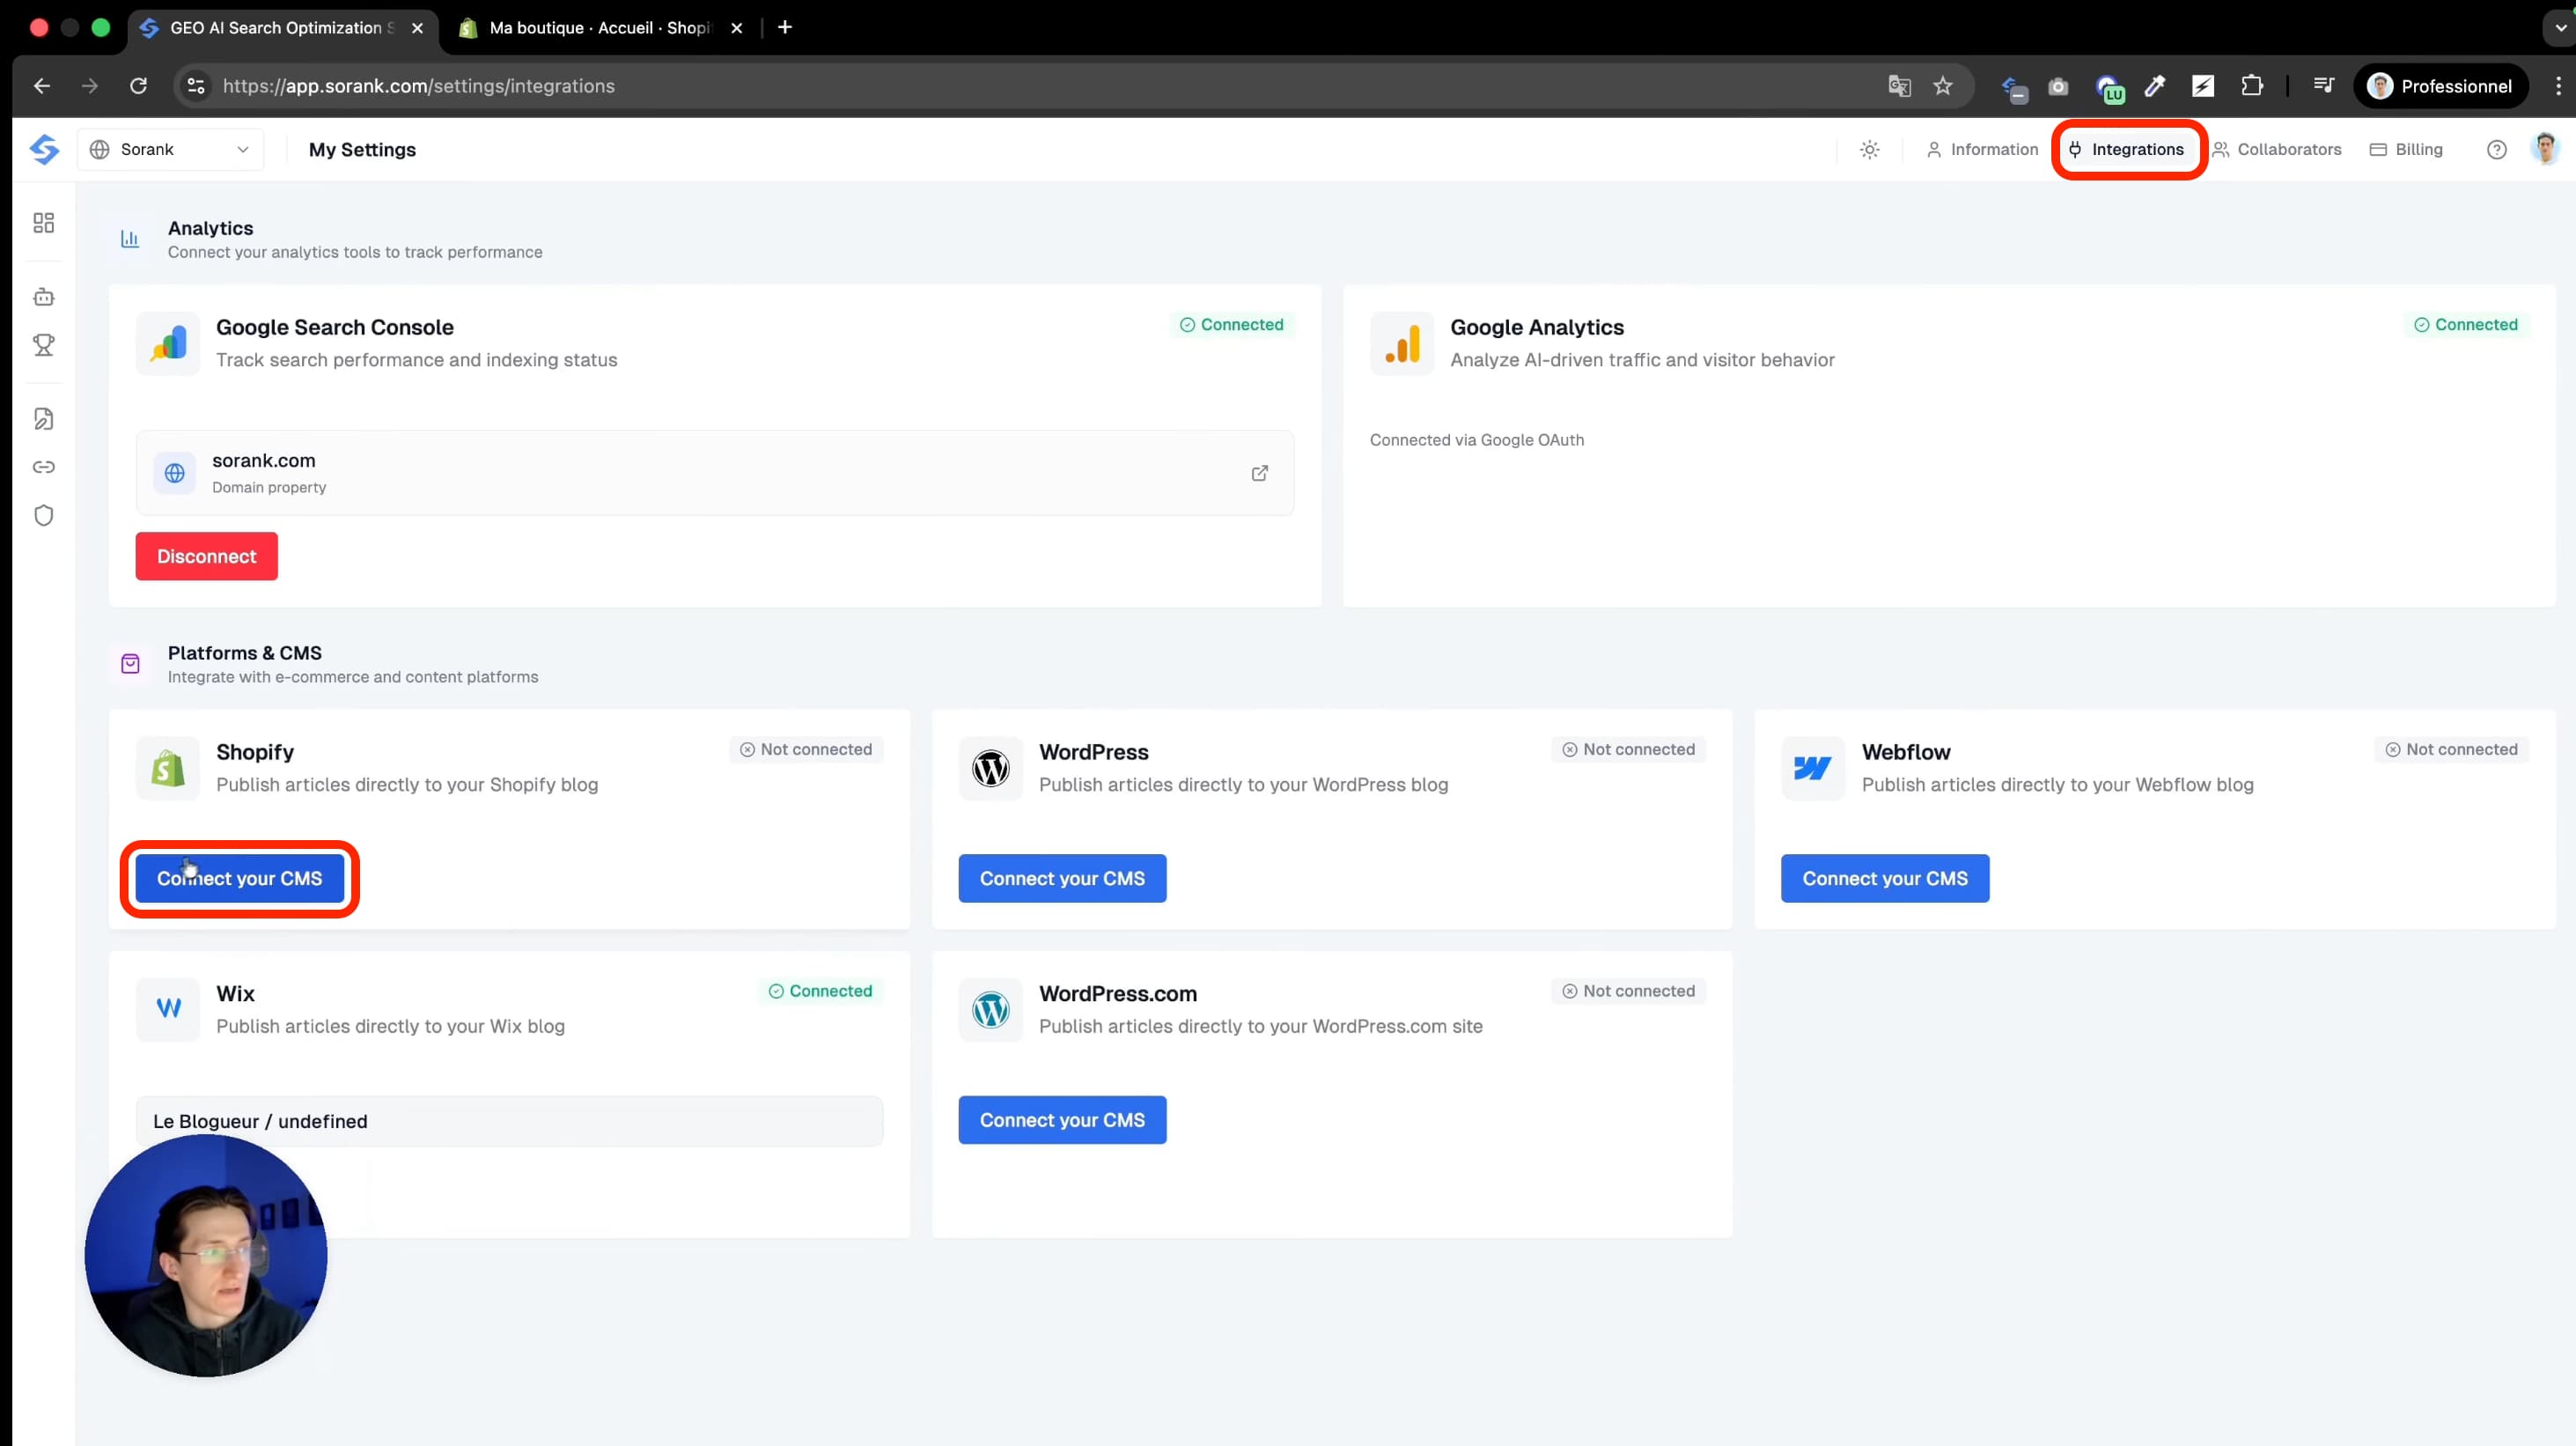Switch to the Billing tab
This screenshot has height=1446, width=2576.
pyautogui.click(x=2406, y=149)
